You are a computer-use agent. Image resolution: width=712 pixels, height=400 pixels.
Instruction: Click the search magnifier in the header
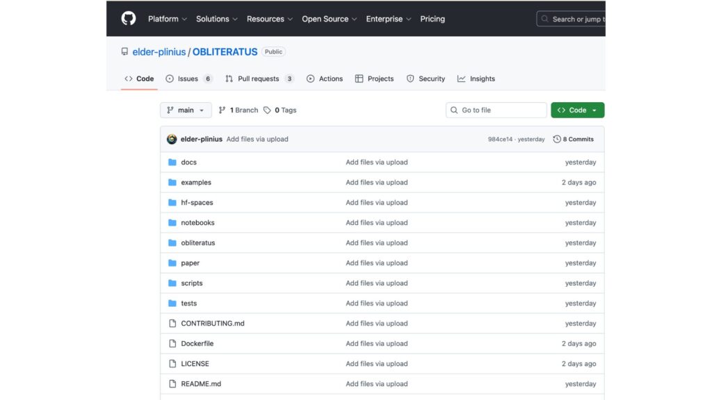click(544, 19)
